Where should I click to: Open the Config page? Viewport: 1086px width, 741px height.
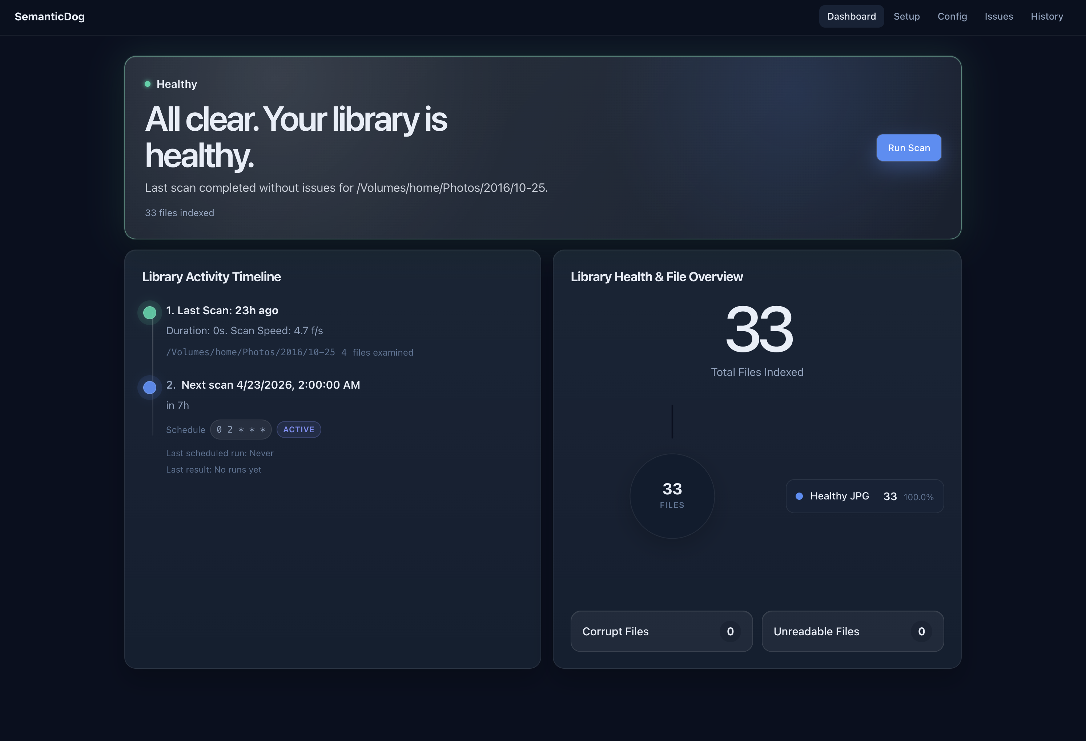pos(952,16)
